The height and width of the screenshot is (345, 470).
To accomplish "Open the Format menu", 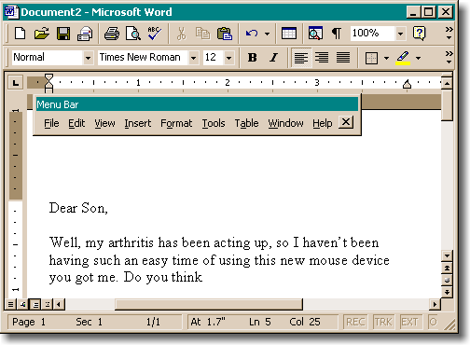I will pyautogui.click(x=176, y=123).
